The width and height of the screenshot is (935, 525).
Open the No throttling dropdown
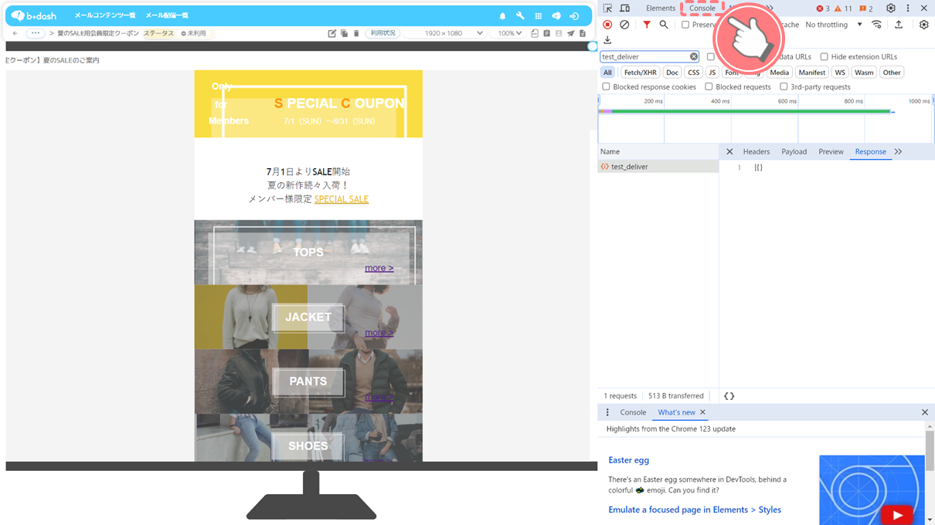pos(834,25)
